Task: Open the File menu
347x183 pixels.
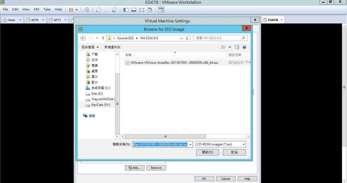Action: coord(5,9)
